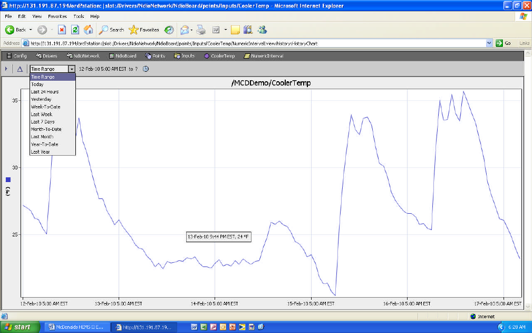Click the Go button next to address
Image resolution: width=532 pixels, height=333 pixels.
(504, 43)
